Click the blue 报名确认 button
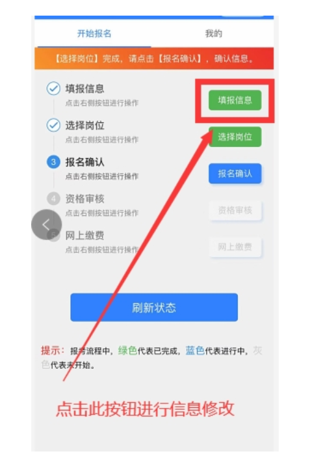Image resolution: width=310 pixels, height=460 pixels. (235, 173)
